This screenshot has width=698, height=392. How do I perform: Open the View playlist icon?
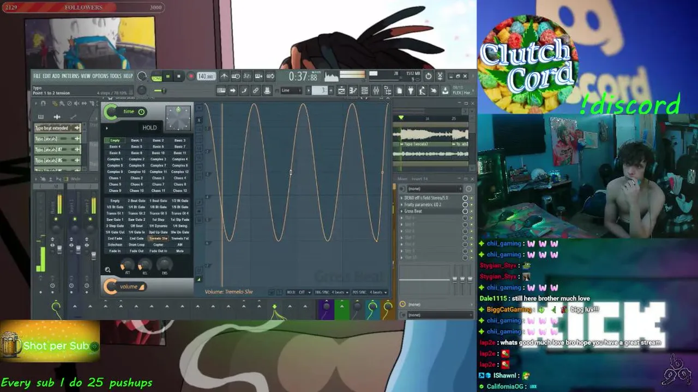click(x=342, y=90)
